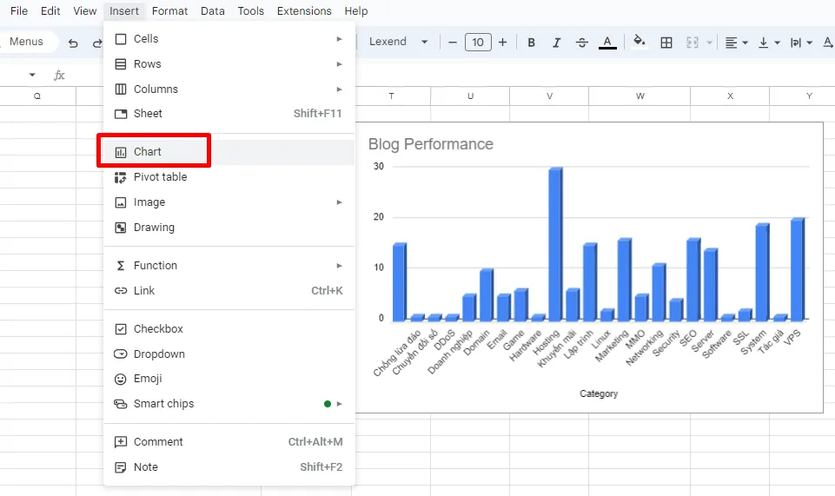This screenshot has width=835, height=496.
Task: Click the Blog Performance chart title
Action: click(x=430, y=144)
